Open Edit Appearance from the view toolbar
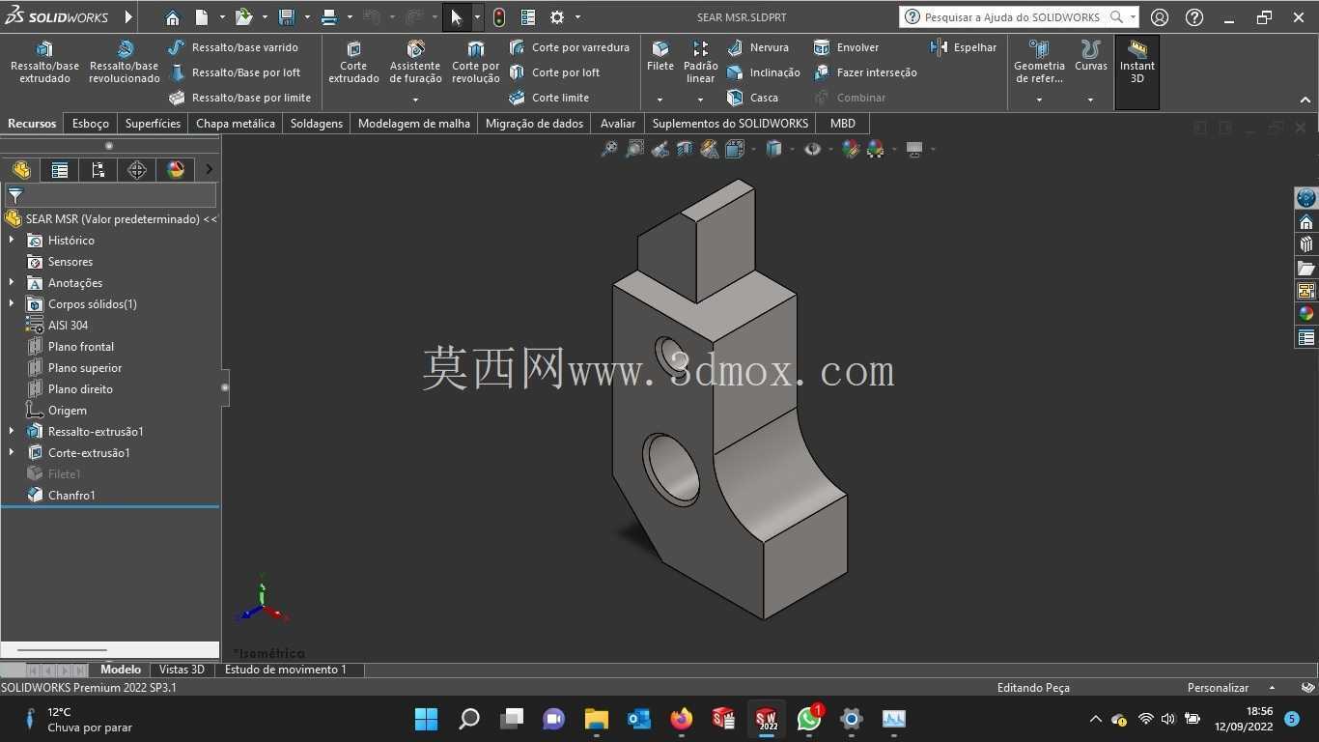Viewport: 1319px width, 742px height. tap(851, 149)
